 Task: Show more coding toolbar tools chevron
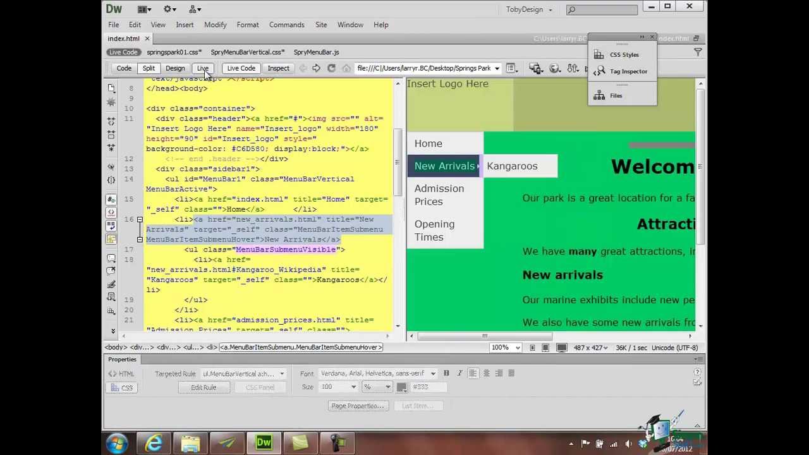pos(113,331)
